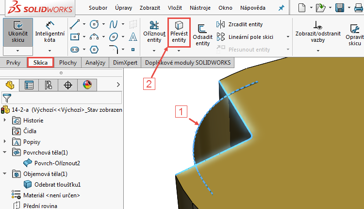Image resolution: width=364 pixels, height=209 pixels.
Task: Select the Ellipse sketch tool
Action: [114, 37]
